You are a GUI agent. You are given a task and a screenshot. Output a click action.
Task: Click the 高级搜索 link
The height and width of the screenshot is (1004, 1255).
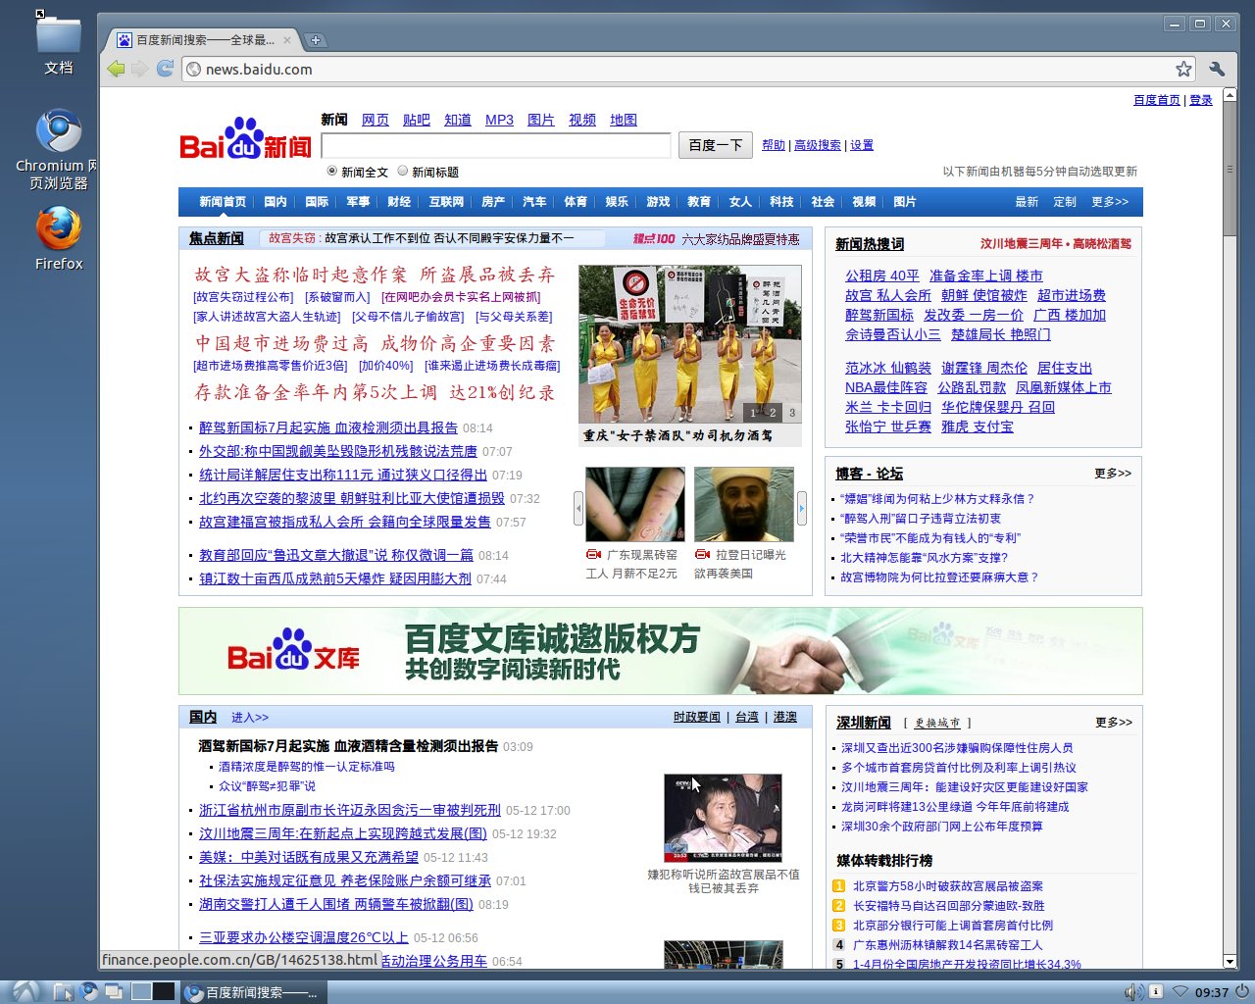coord(818,145)
